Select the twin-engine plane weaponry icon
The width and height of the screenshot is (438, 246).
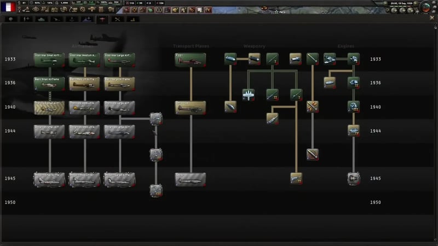[x=249, y=95]
